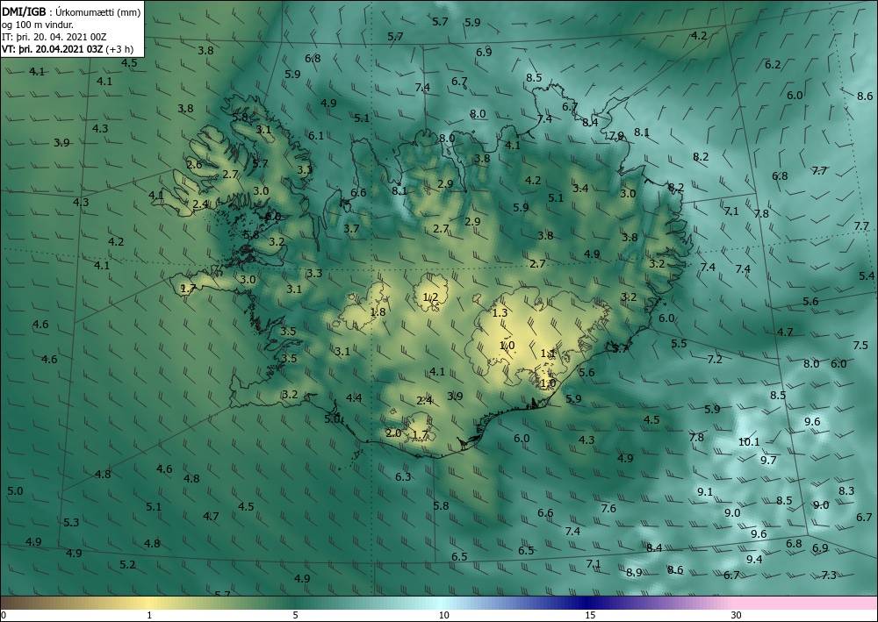Click the valid time 'VT: þri. 20.04.2021 03Z (+3 h)'
This screenshot has width=878, height=622.
click(x=68, y=48)
